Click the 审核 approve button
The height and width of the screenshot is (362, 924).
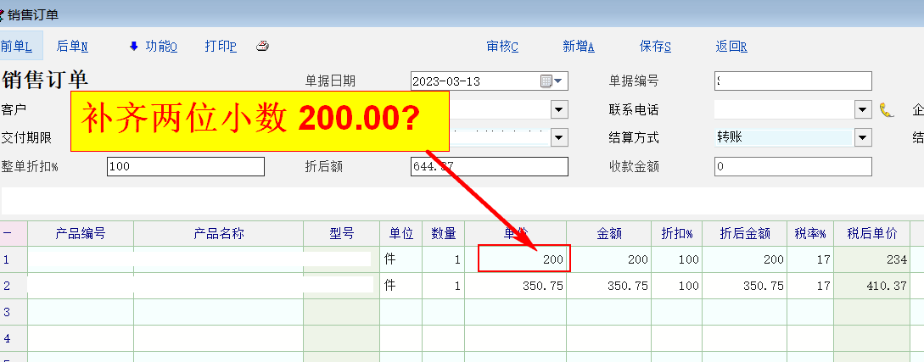point(502,47)
